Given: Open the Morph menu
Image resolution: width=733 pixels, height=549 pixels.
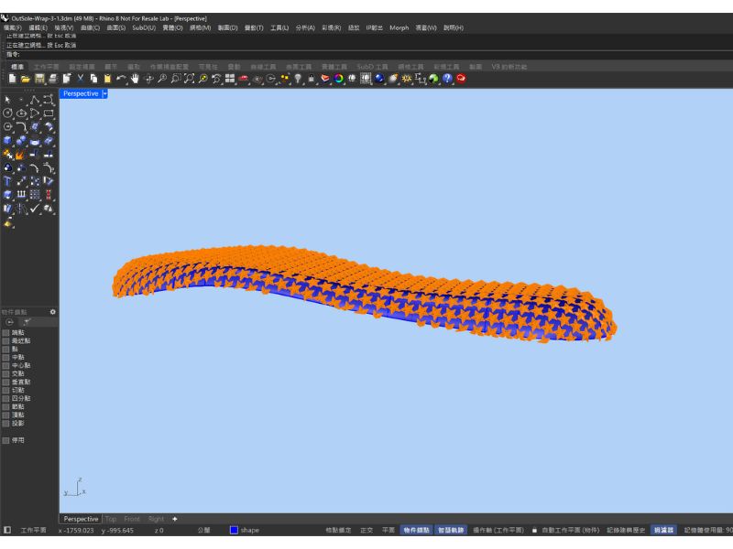Looking at the screenshot, I should coord(399,27).
